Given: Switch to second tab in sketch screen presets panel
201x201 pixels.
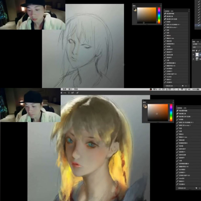Looking at the screenshot, I should (172, 11).
